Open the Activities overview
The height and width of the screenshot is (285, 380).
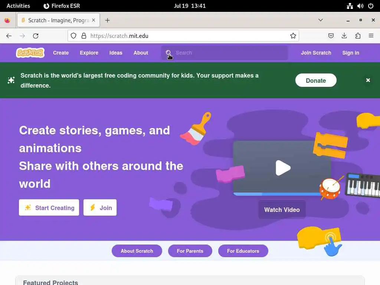pos(18,6)
